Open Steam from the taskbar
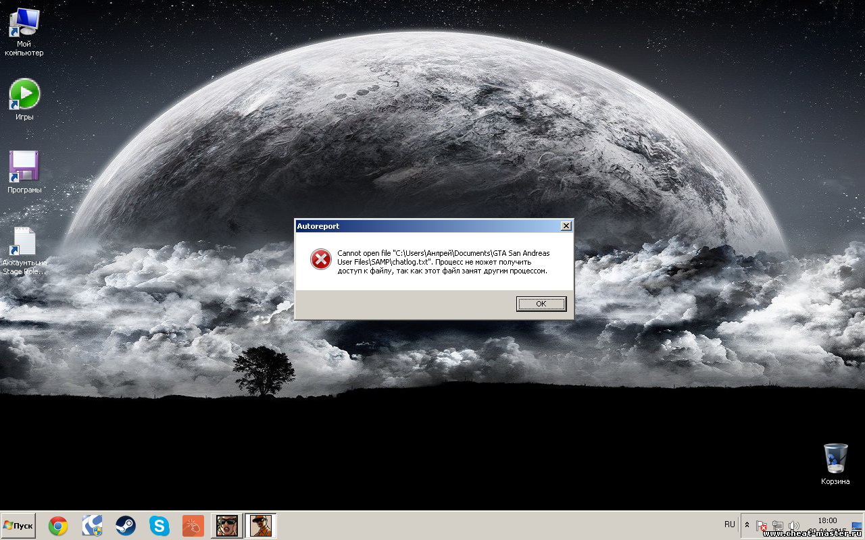865x540 pixels. pos(125,526)
